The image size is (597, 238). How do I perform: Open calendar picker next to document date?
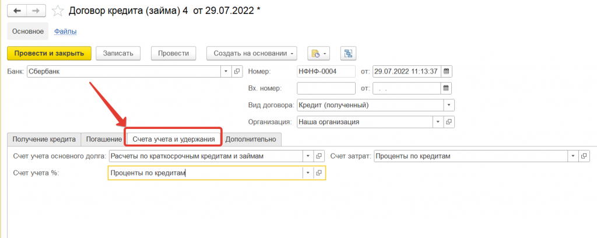(x=447, y=71)
